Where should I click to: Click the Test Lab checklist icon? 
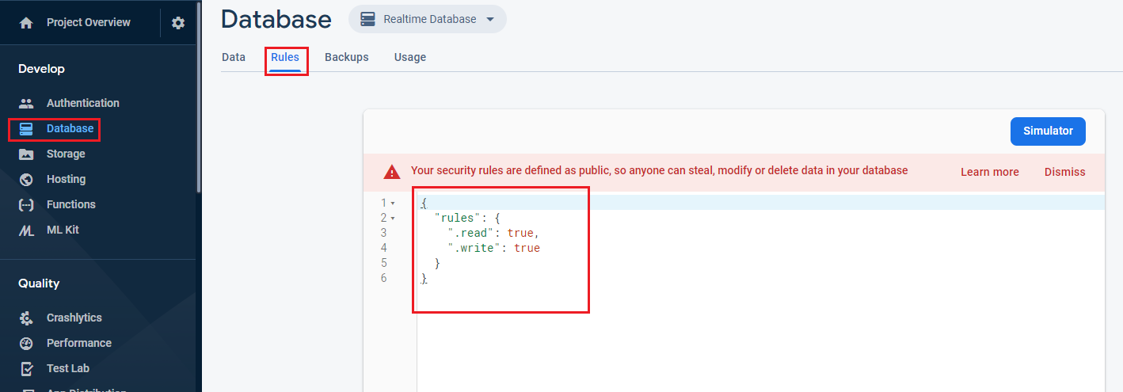26,368
